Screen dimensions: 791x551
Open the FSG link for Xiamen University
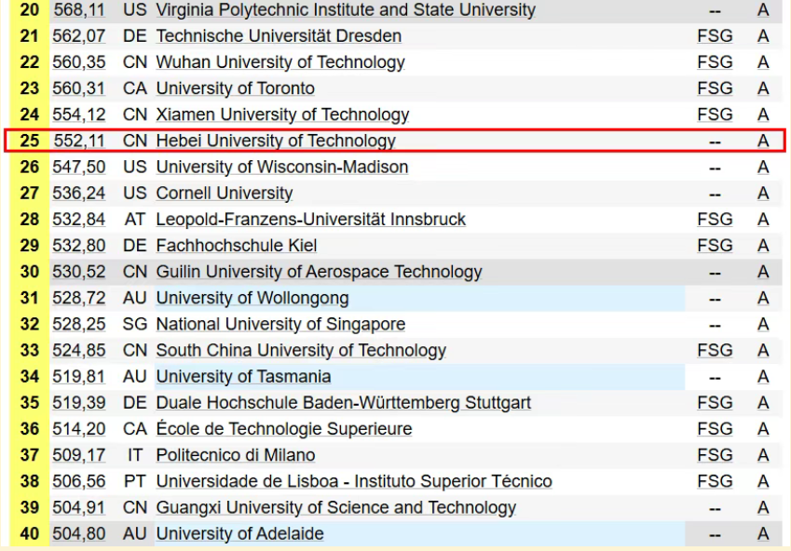click(715, 114)
